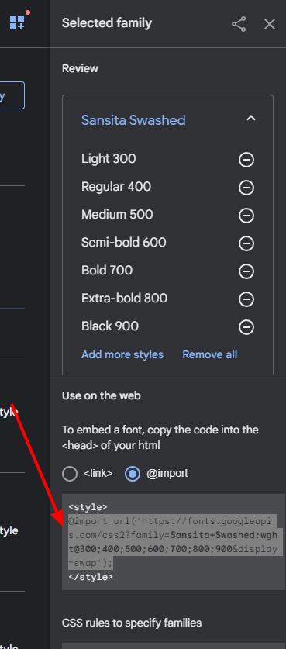Remove the Extra-bold 800 style
The height and width of the screenshot is (649, 286).
coord(246,299)
